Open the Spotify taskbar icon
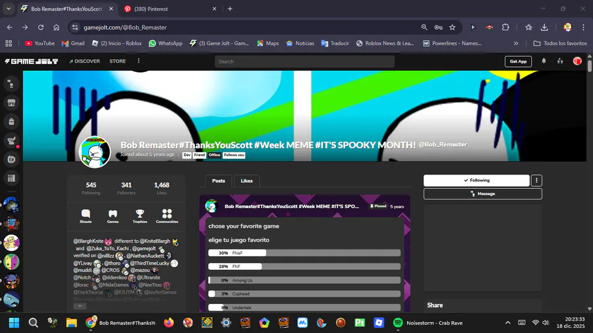 pyautogui.click(x=397, y=323)
